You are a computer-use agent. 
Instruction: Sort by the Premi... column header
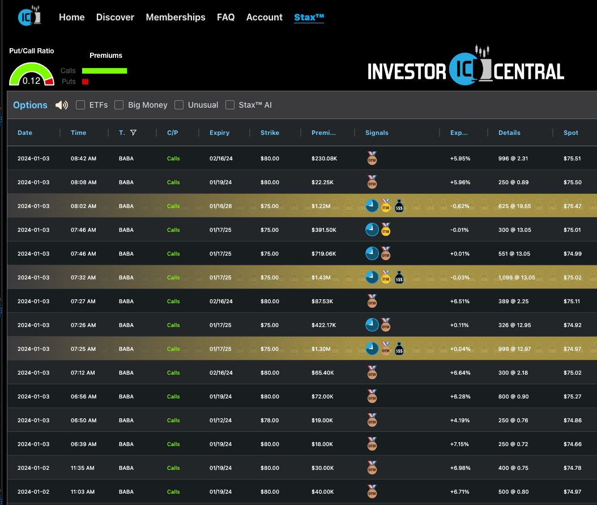tap(323, 133)
